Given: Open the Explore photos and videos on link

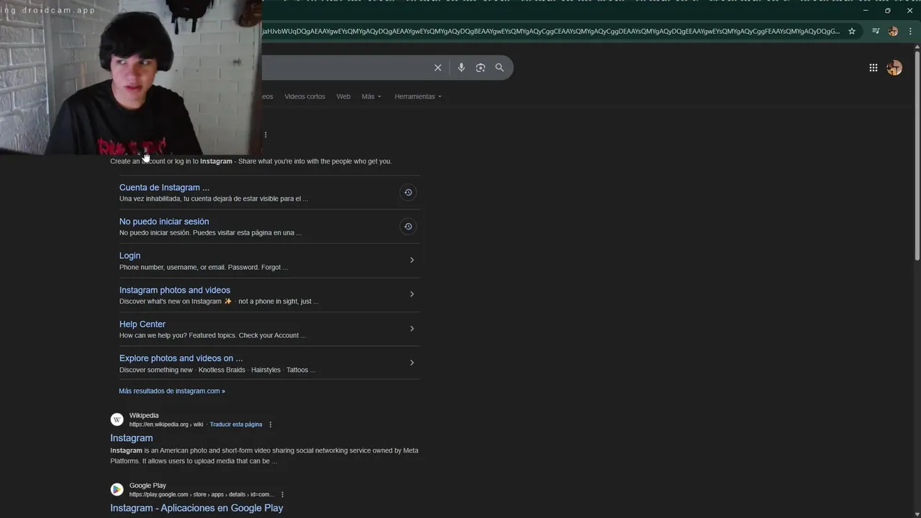Looking at the screenshot, I should click(181, 358).
